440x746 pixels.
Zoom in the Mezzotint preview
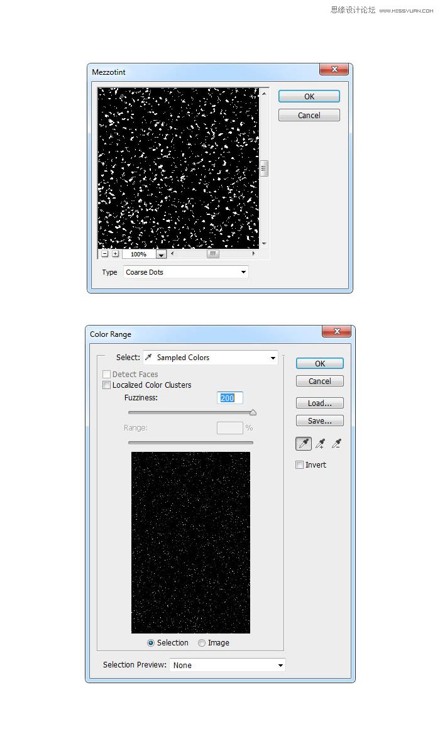coord(115,254)
